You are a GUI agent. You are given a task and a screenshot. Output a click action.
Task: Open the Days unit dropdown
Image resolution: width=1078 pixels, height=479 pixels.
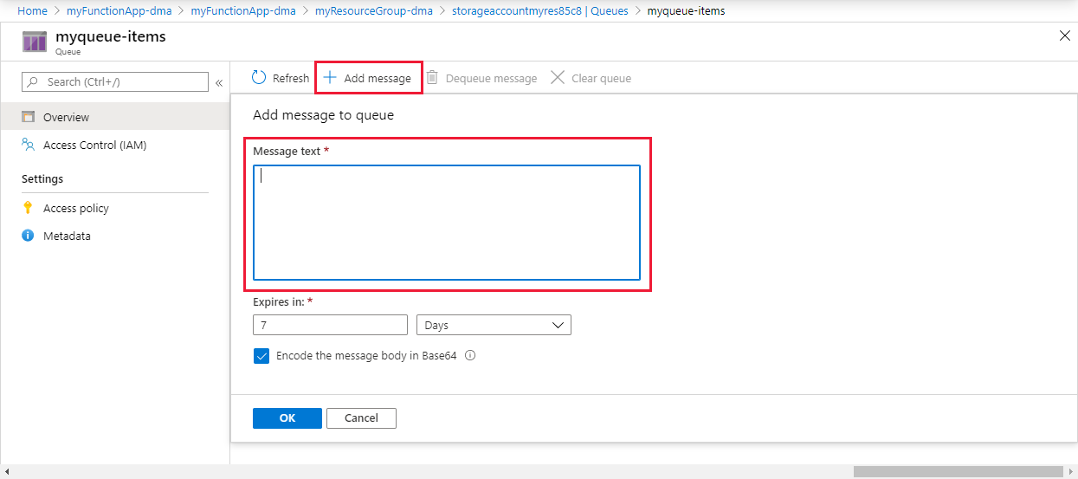tap(494, 325)
